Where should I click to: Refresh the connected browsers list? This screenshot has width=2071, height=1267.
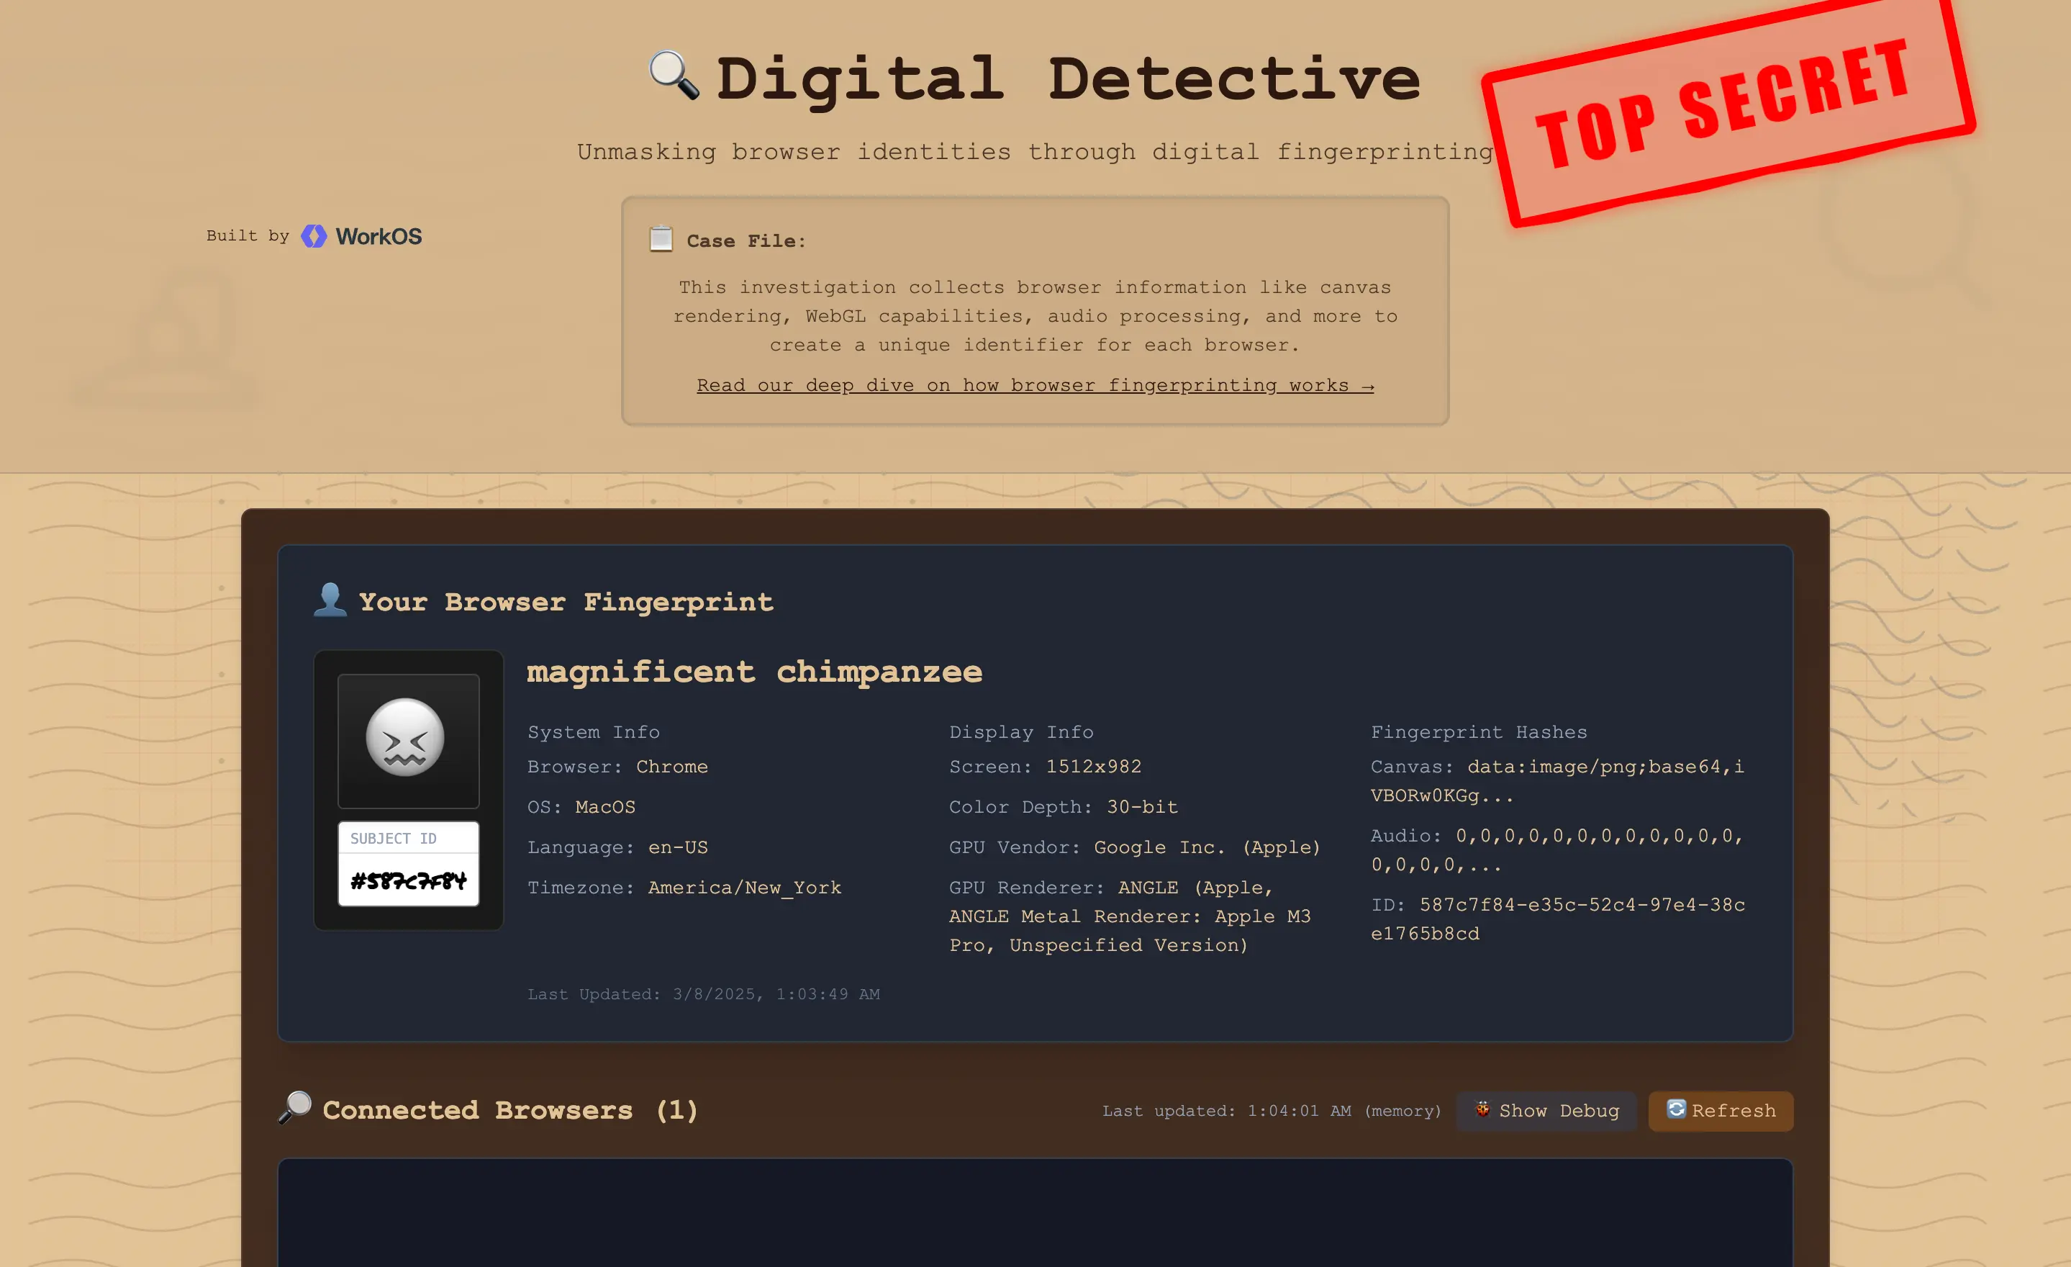point(1720,1110)
